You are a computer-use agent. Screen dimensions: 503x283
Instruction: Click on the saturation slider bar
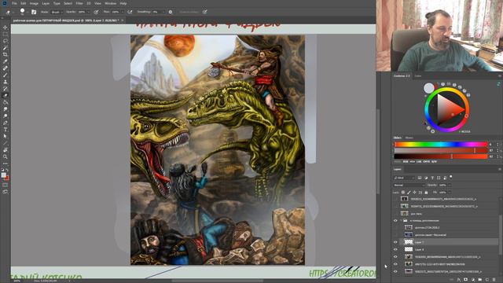pos(441,150)
